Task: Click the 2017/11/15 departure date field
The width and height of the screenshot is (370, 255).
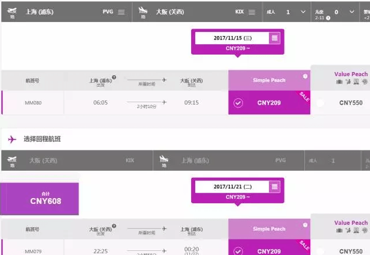Action: coord(232,38)
